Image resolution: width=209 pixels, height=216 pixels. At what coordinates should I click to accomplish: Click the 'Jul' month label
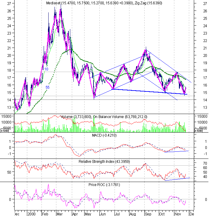(117, 214)
